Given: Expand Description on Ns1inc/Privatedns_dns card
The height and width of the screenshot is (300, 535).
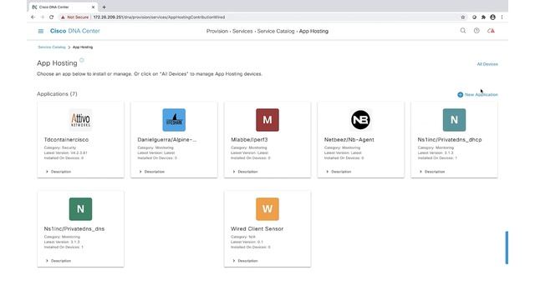Looking at the screenshot, I should 59,261.
